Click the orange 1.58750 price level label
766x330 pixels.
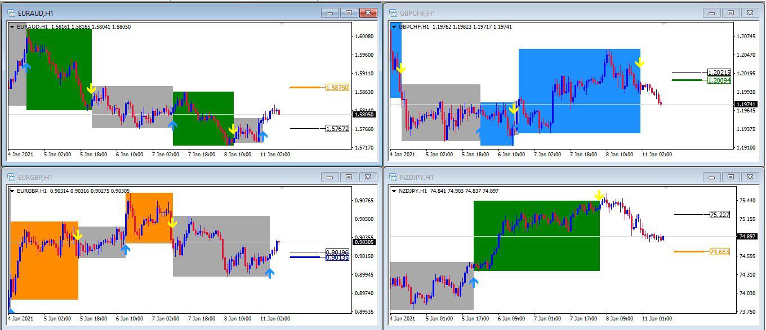(x=337, y=88)
